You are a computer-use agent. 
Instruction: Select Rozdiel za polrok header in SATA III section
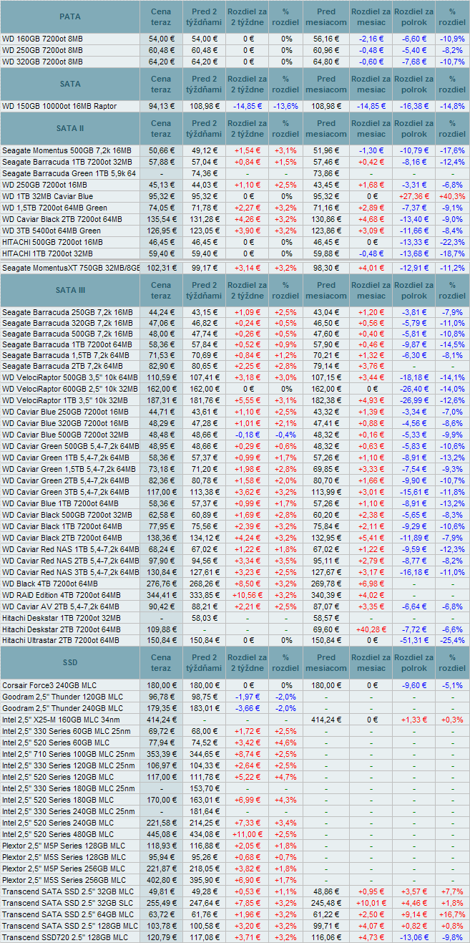point(414,290)
